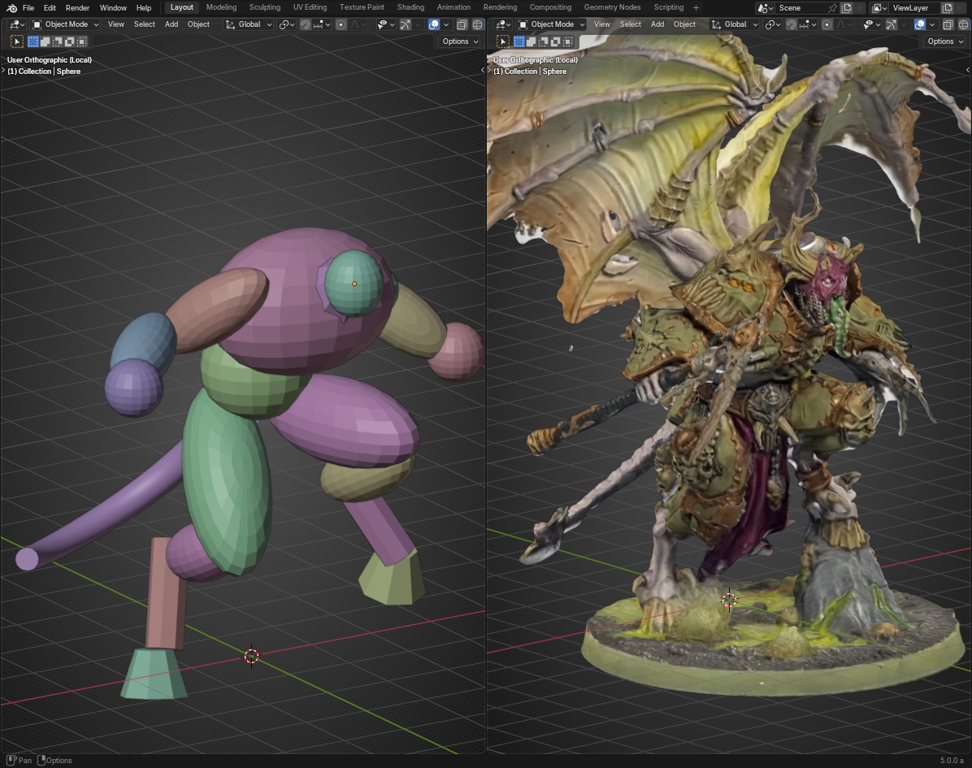The image size is (972, 768).
Task: Open the Render menu
Action: point(77,8)
